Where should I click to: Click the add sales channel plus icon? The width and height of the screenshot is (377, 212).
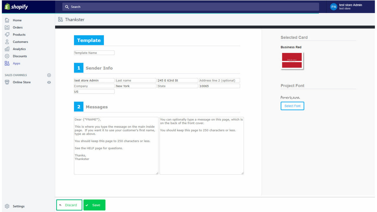point(49,75)
